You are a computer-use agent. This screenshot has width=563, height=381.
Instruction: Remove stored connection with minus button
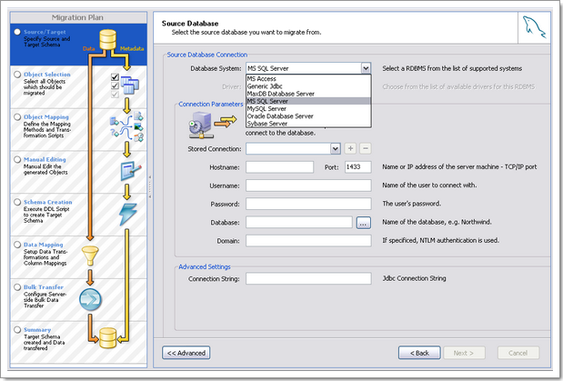[x=365, y=148]
